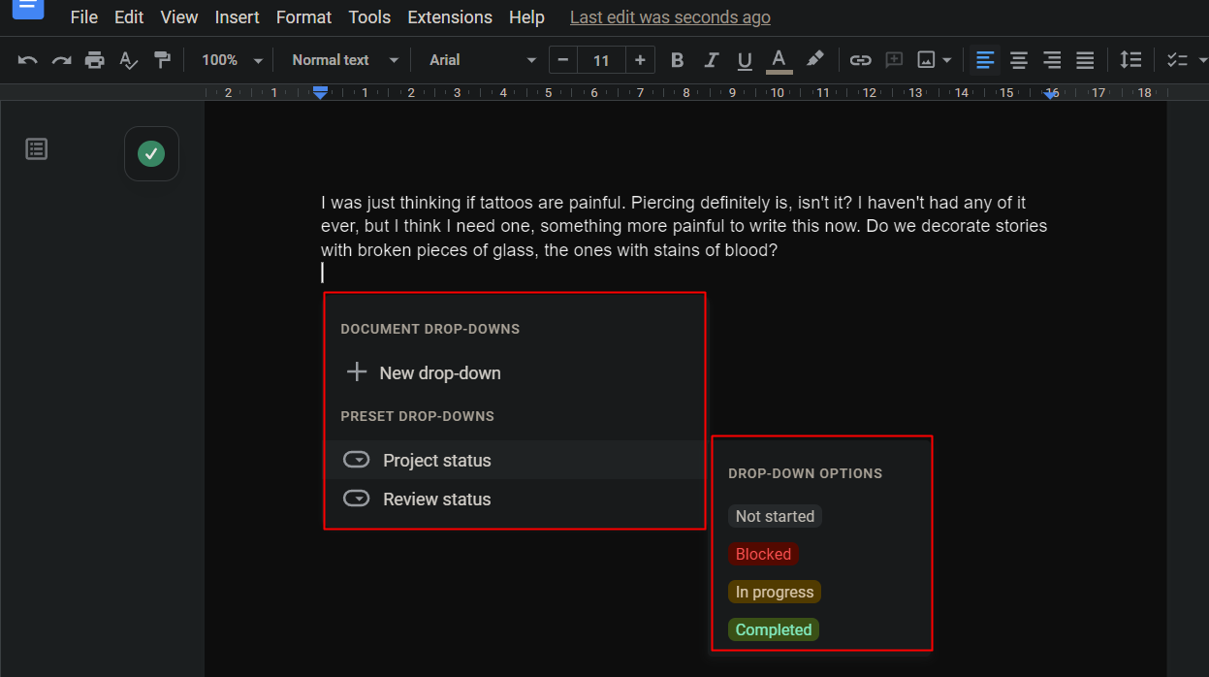Open version history via Last edit link
Image resolution: width=1209 pixels, height=677 pixels.
670,17
